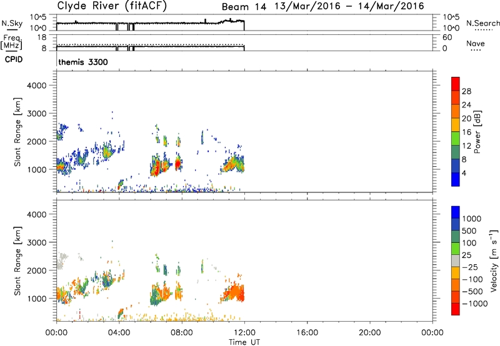Click the "Slant Range [km]" label of Velocity panel
The image size is (500, 346).
pos(17,260)
